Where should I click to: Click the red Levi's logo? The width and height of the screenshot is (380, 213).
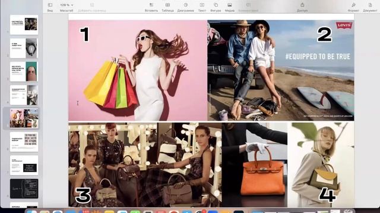tap(344, 25)
